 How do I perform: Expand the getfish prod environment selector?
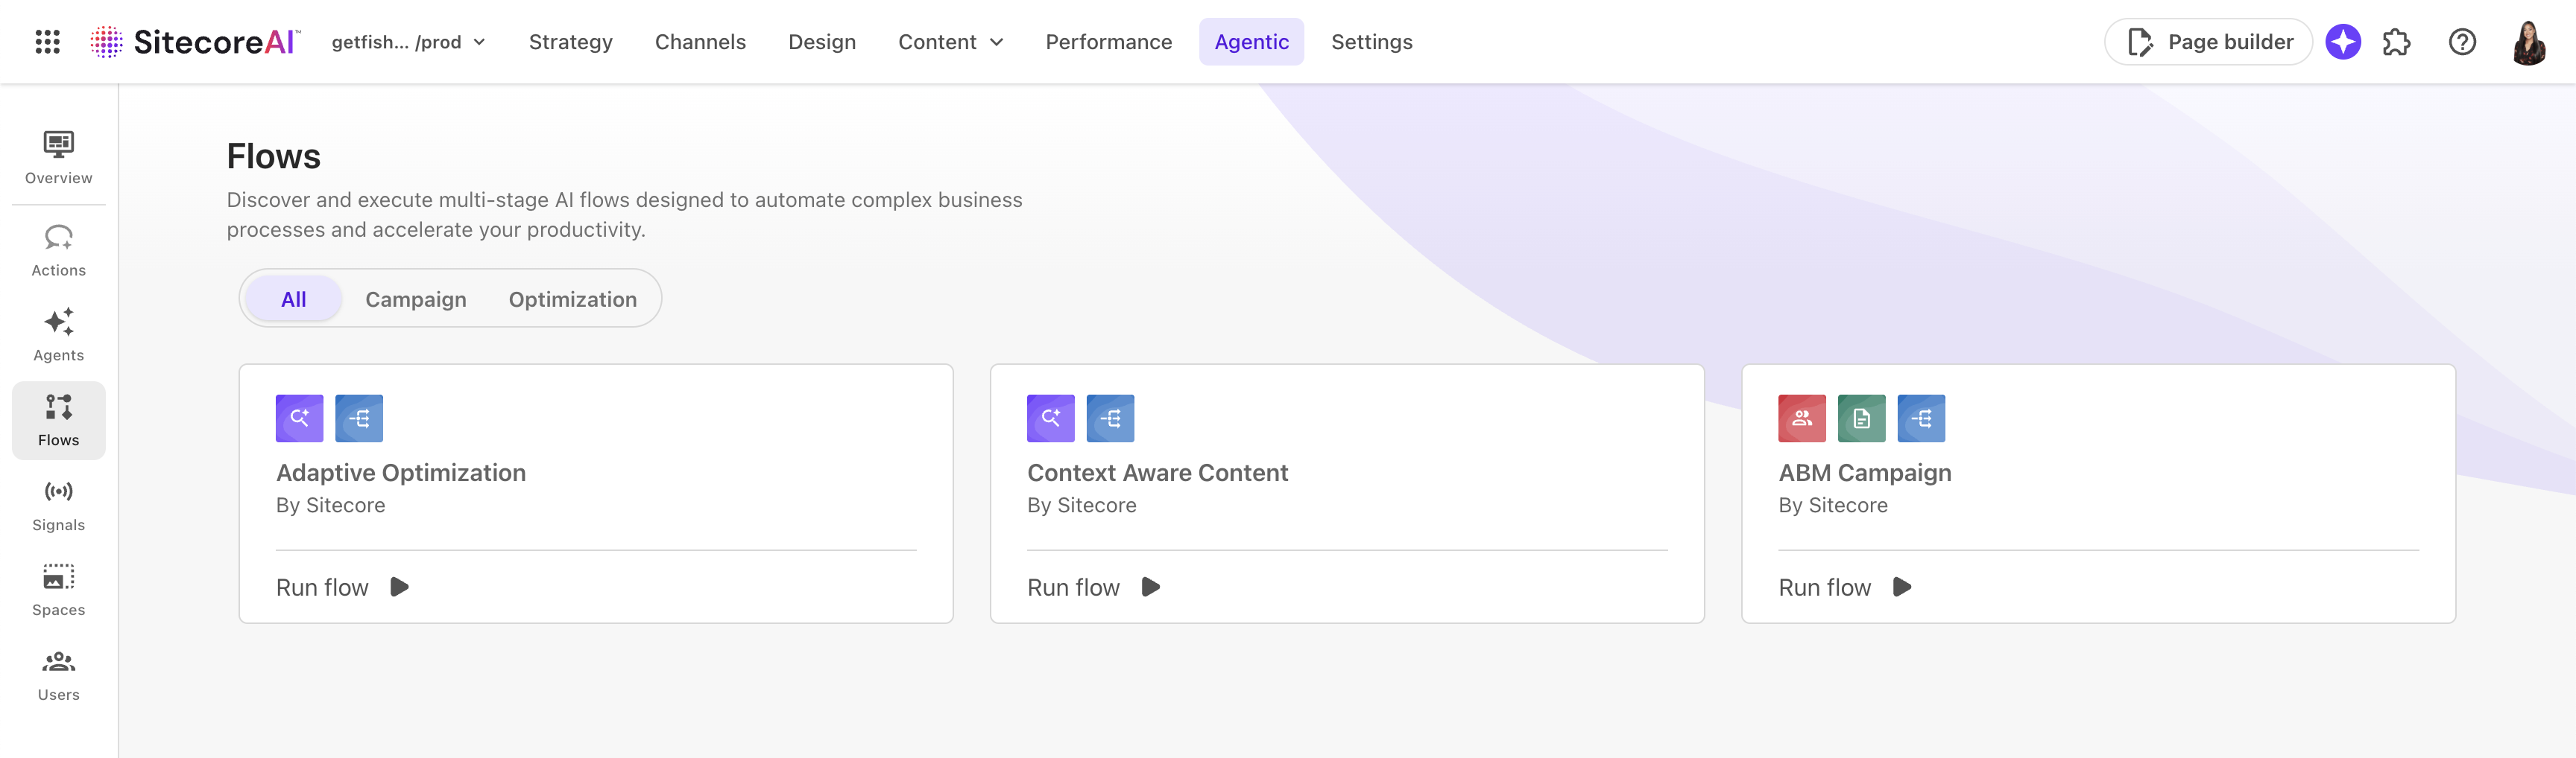click(x=407, y=42)
